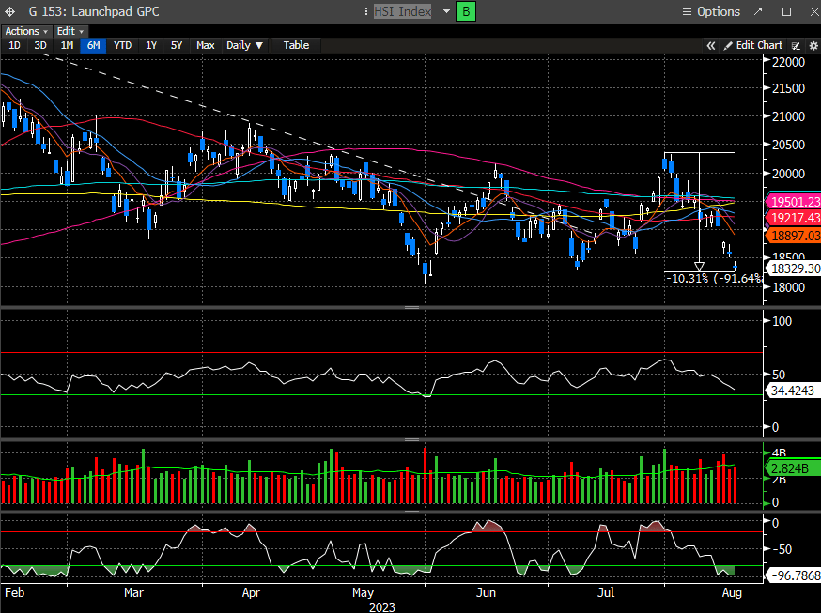Screen dimensions: 821x613
Task: Click the annotate pencil-square icon near the gear
Action: click(x=796, y=45)
